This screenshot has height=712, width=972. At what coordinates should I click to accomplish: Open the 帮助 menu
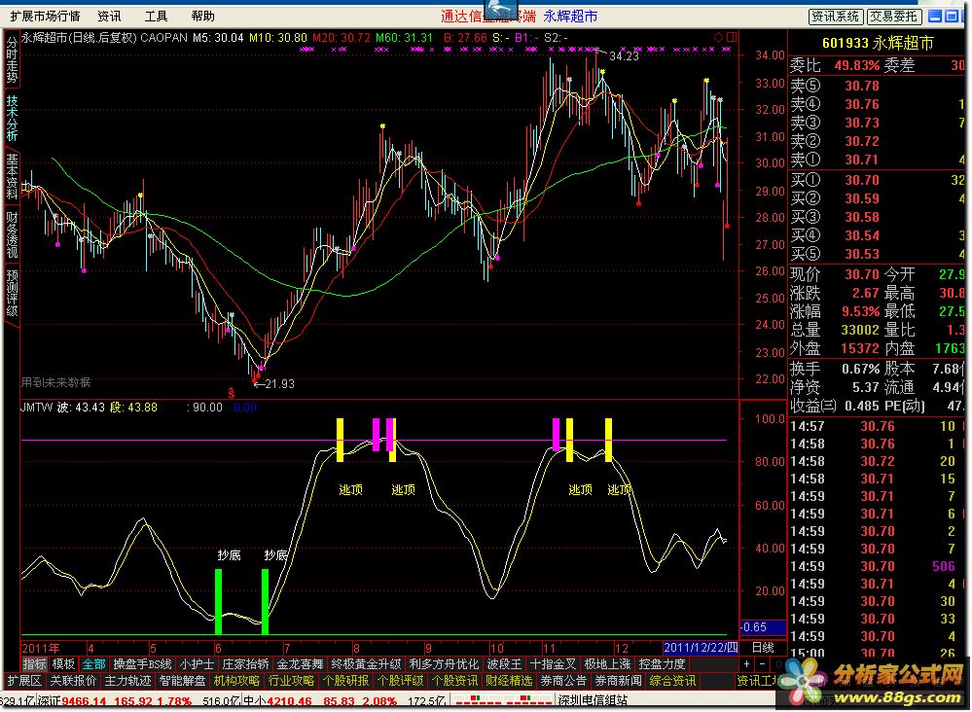[202, 17]
